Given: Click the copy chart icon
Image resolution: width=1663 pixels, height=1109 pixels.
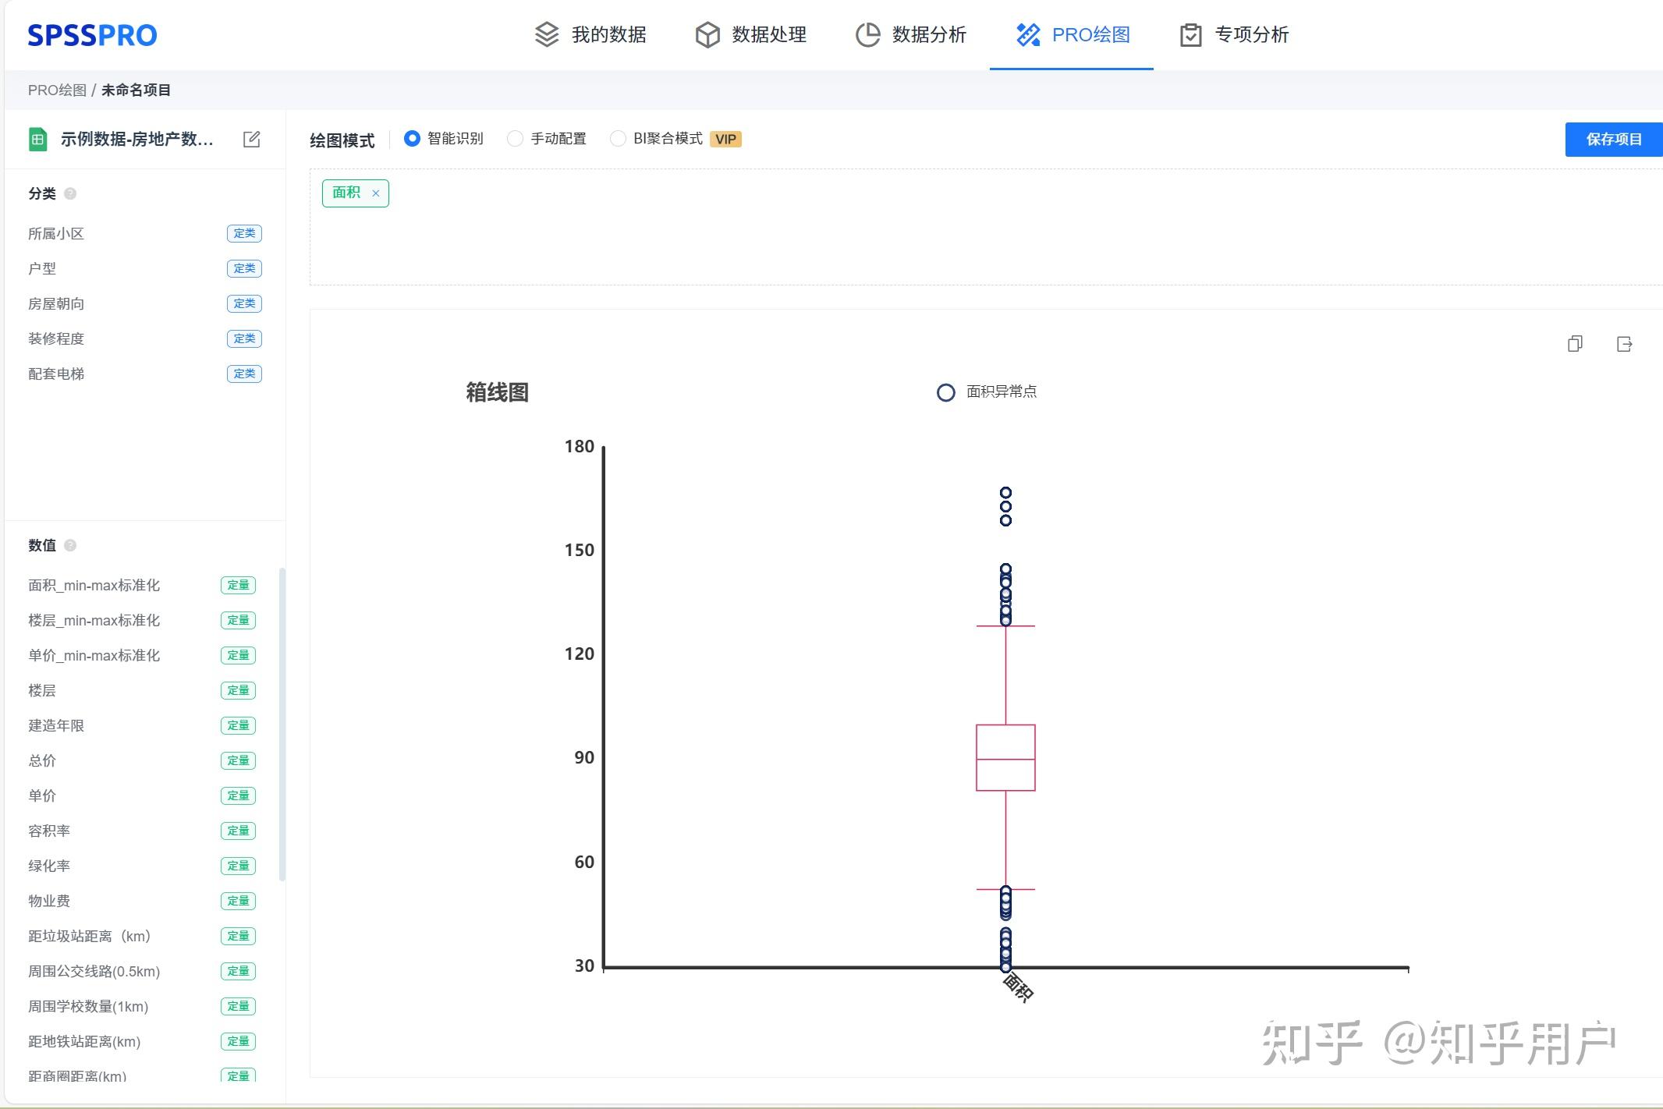Looking at the screenshot, I should click(x=1575, y=344).
